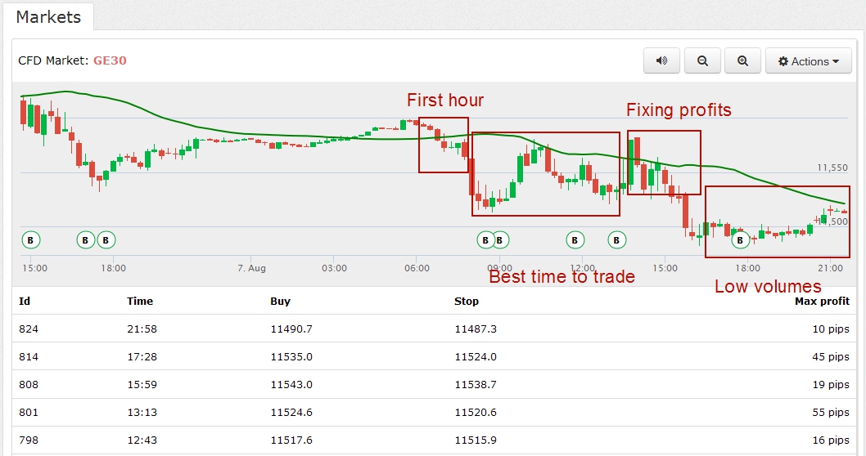The height and width of the screenshot is (456, 866).
Task: Zoom in the chart with plus magnifier
Action: [x=742, y=61]
